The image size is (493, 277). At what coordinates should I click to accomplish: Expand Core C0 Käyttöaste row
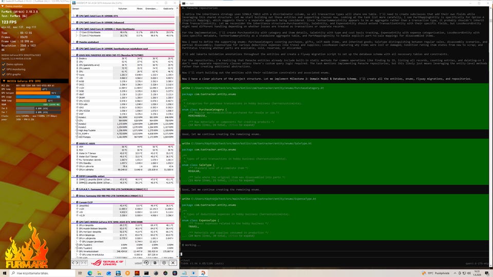[77, 32]
